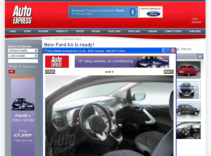Click the 8 OF 9 image counter text
This screenshot has height=156, width=211.
pos(109,72)
